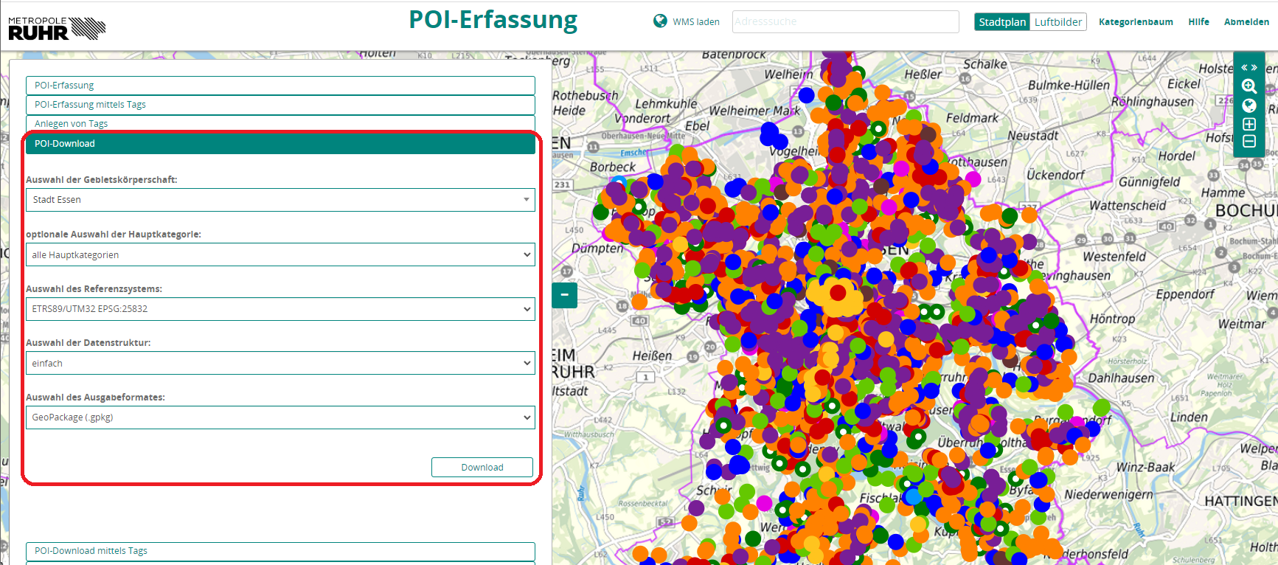Click the Auswahl des Ausgabeformates label
Screen dimensions: 1278x565
pyautogui.click(x=95, y=398)
